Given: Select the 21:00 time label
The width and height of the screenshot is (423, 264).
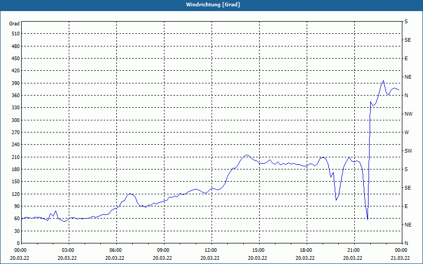Looking at the screenshot, I should pos(354,250).
